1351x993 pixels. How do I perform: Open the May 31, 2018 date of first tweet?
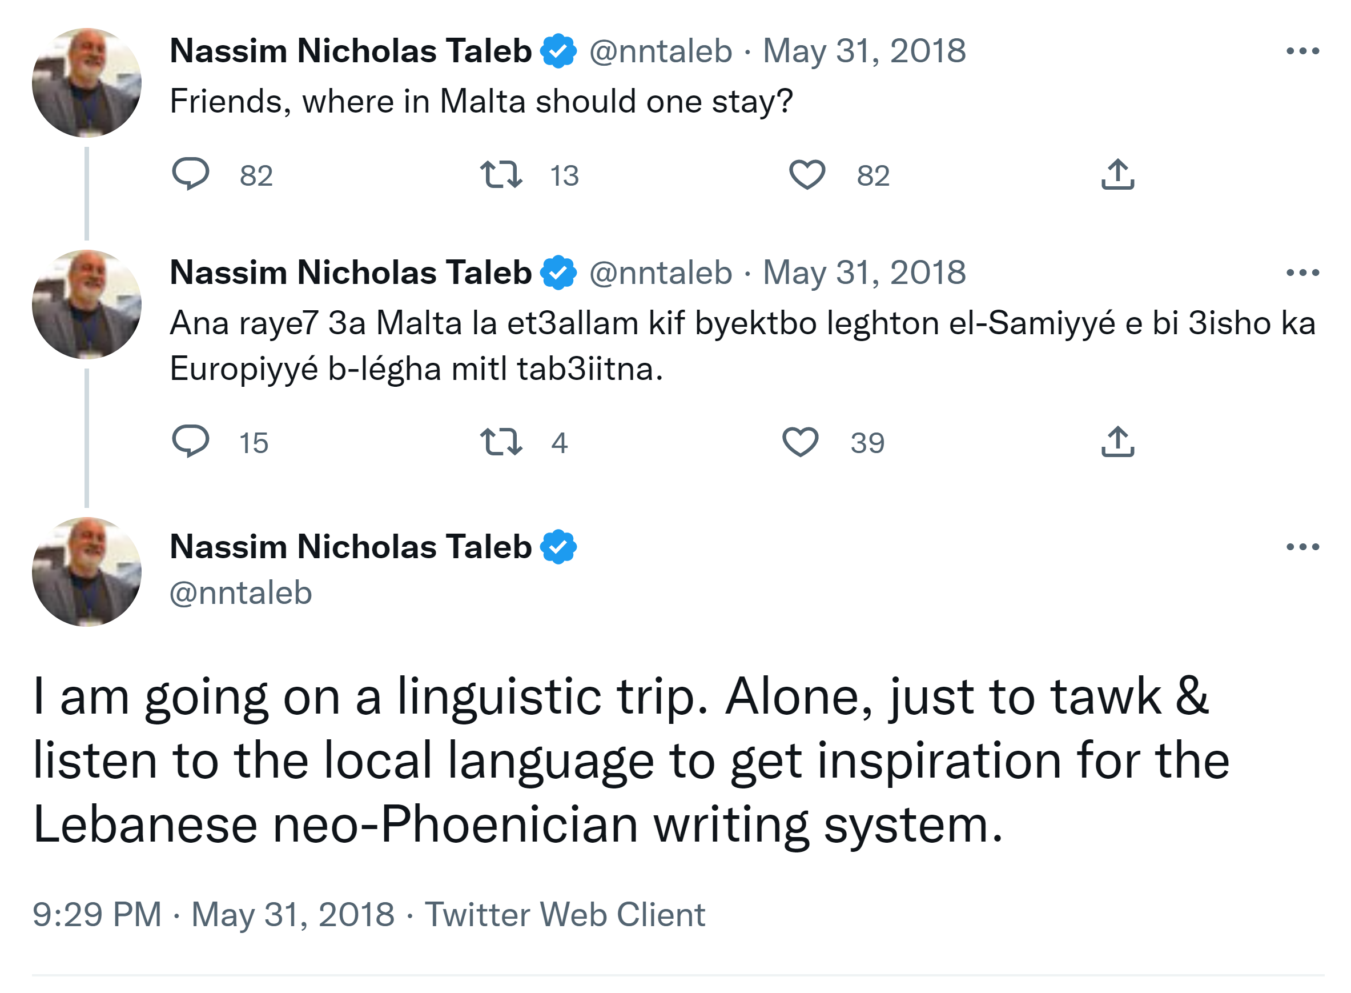click(864, 51)
